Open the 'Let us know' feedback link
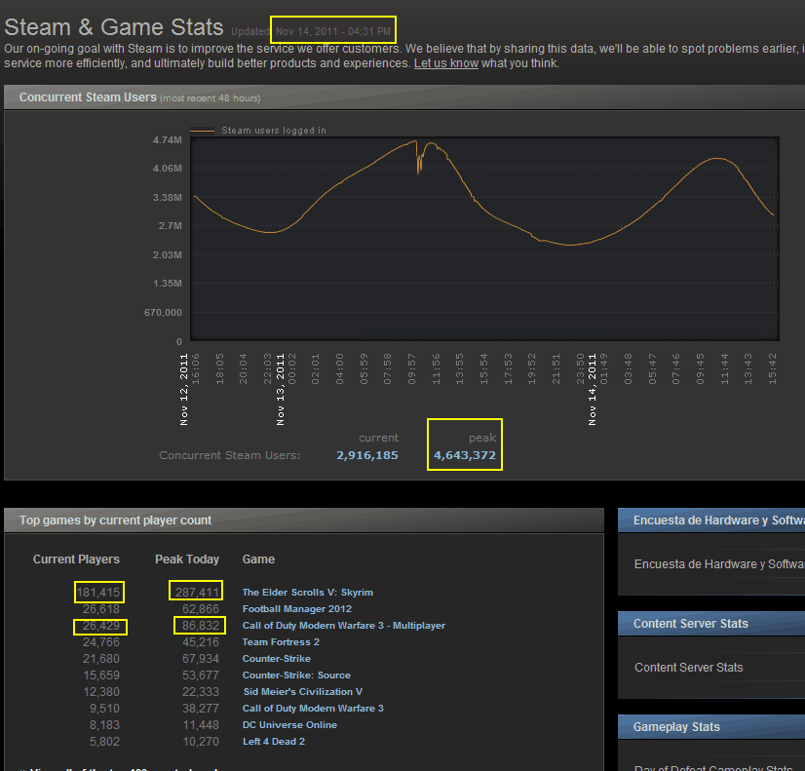Image resolution: width=805 pixels, height=771 pixels. 446,63
